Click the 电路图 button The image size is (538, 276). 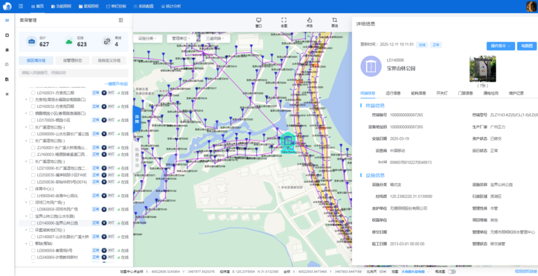pos(527,46)
